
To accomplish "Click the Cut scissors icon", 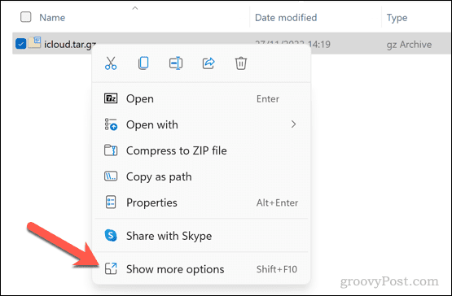I will point(111,63).
